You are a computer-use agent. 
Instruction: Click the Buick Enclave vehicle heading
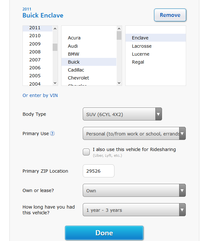click(43, 15)
